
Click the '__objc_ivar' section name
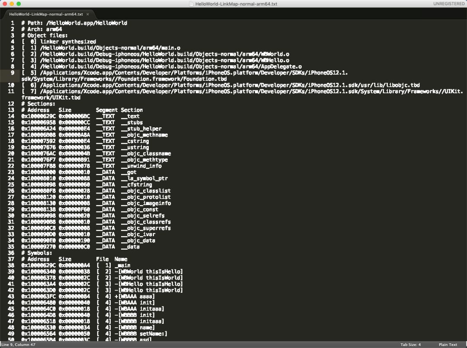pyautogui.click(x=138, y=235)
